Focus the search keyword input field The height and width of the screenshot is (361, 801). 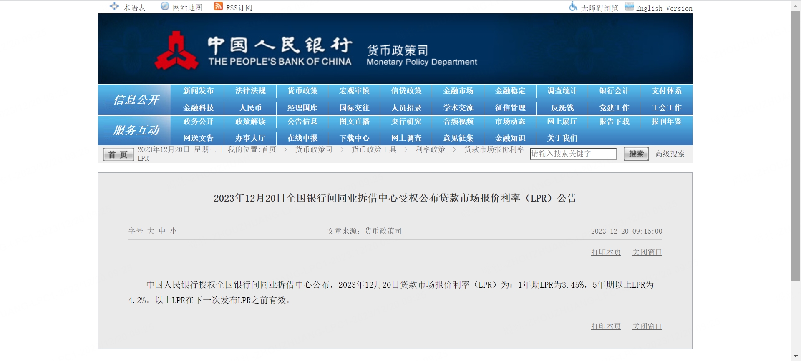[x=573, y=154]
